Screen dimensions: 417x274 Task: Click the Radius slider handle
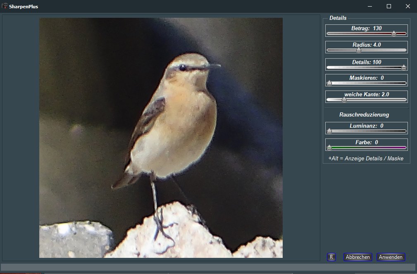click(x=359, y=50)
